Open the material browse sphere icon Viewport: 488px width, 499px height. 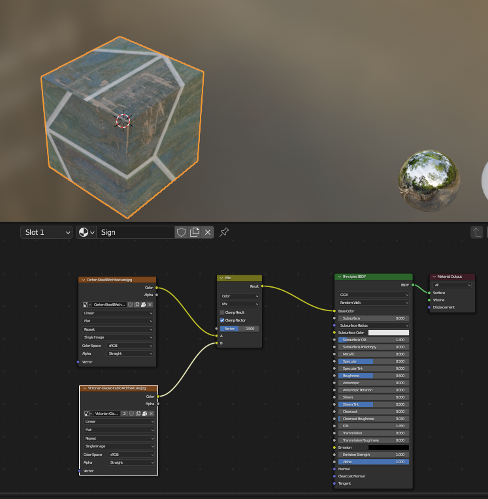86,232
